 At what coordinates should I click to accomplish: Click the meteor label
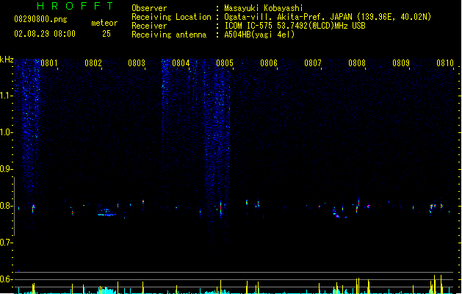(x=104, y=23)
